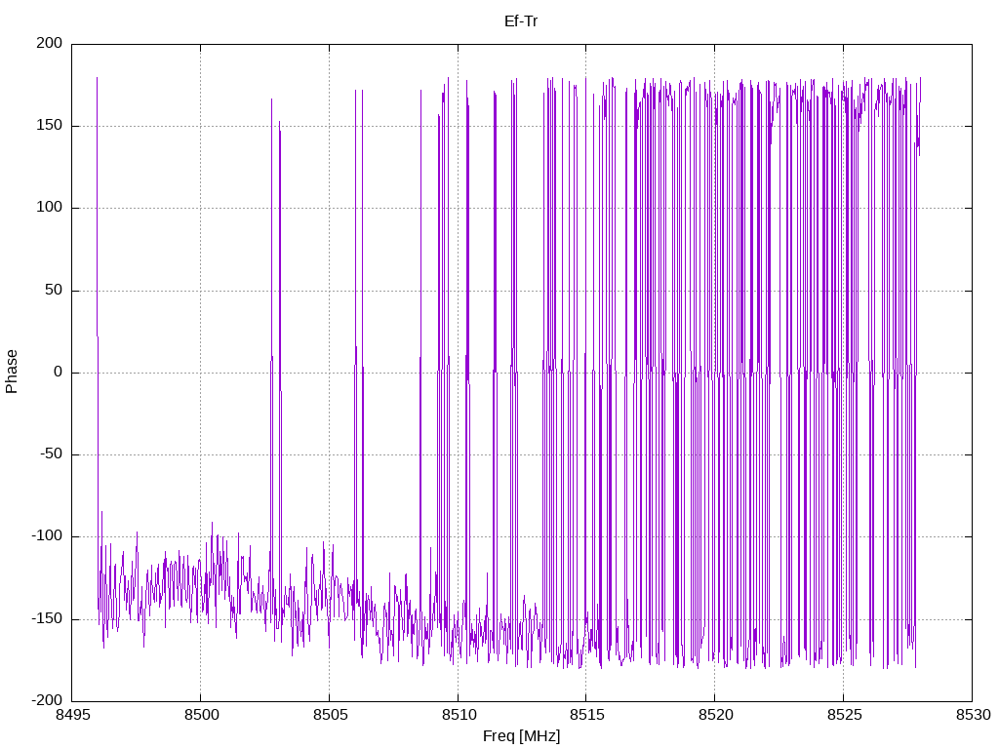This screenshot has height=749, width=999.
Task: Click the 'Phase' y-axis label
Action: pyautogui.click(x=12, y=372)
